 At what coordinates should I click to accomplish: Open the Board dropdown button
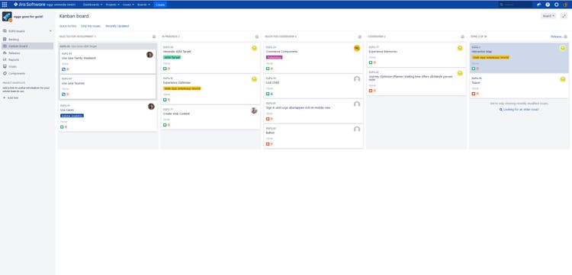[x=548, y=16]
